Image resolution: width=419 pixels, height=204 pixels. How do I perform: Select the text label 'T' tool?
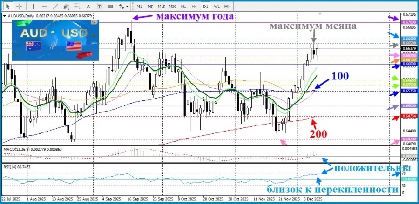tap(100, 6)
